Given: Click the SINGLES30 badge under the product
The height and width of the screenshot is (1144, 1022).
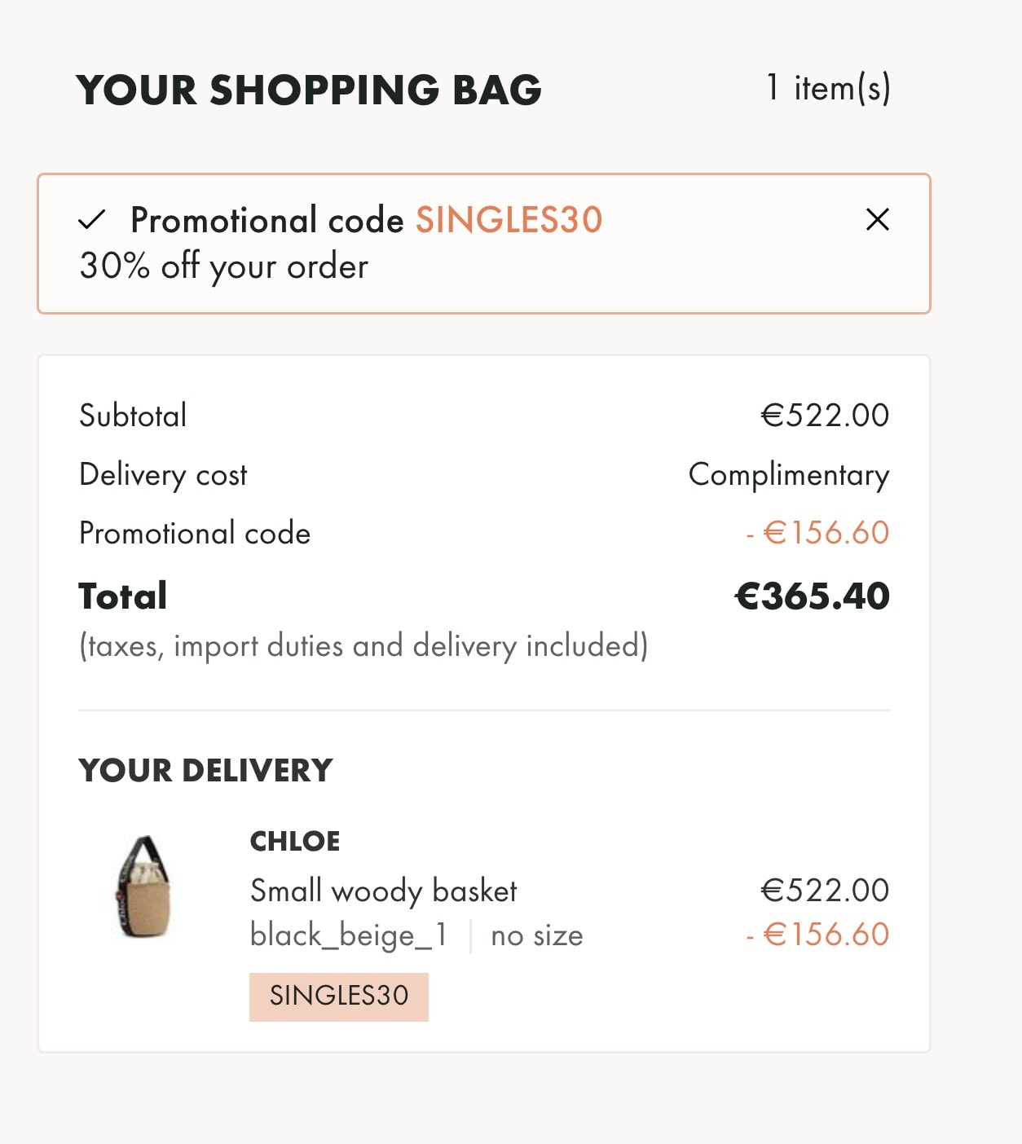Looking at the screenshot, I should pos(339,996).
